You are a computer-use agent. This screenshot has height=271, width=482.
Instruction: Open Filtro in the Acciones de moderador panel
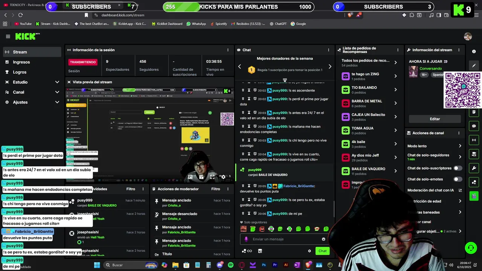[216, 189]
